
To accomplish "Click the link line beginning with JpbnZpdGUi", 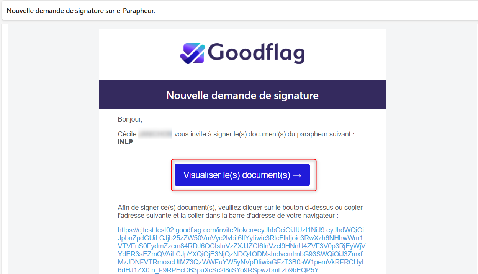I will coord(241,238).
